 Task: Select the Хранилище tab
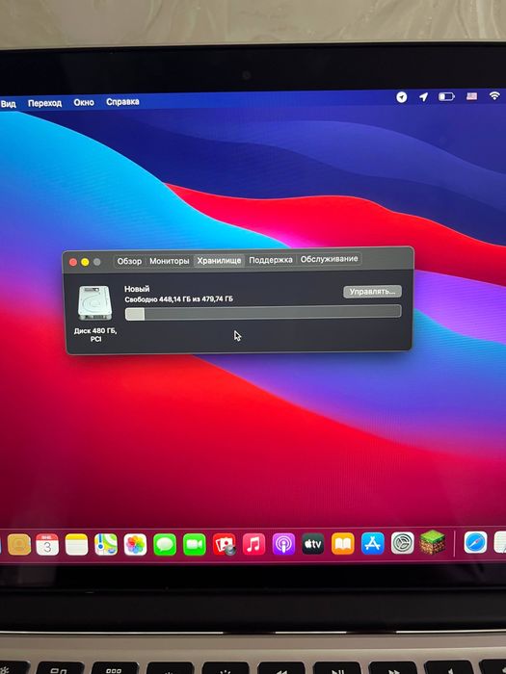click(219, 261)
